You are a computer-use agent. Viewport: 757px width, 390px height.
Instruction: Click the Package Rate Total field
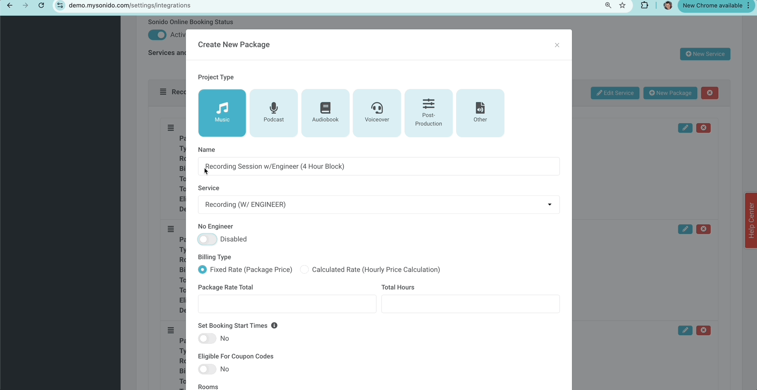click(x=287, y=304)
